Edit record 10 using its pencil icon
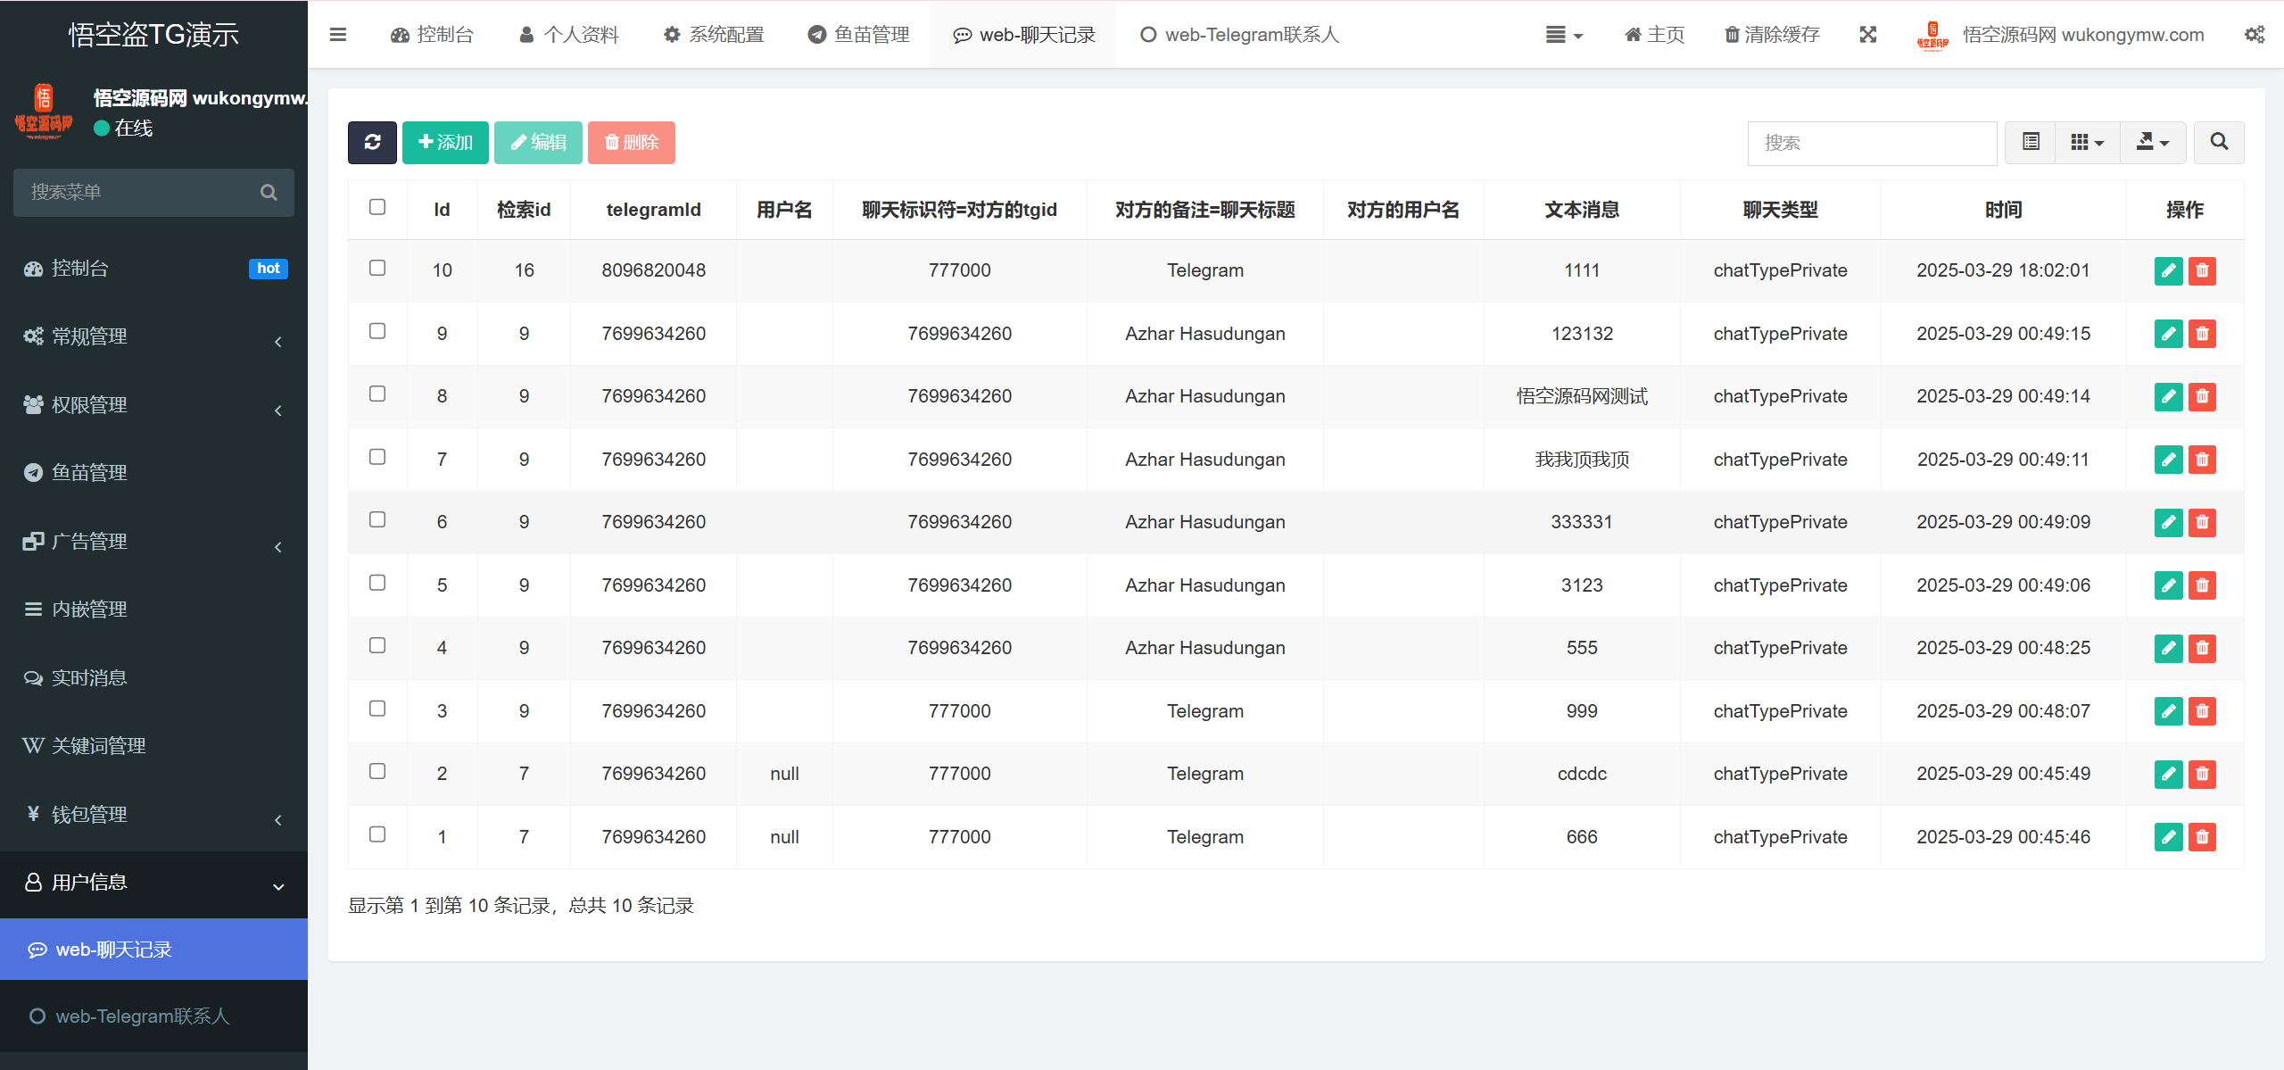The height and width of the screenshot is (1070, 2284). (x=2168, y=270)
